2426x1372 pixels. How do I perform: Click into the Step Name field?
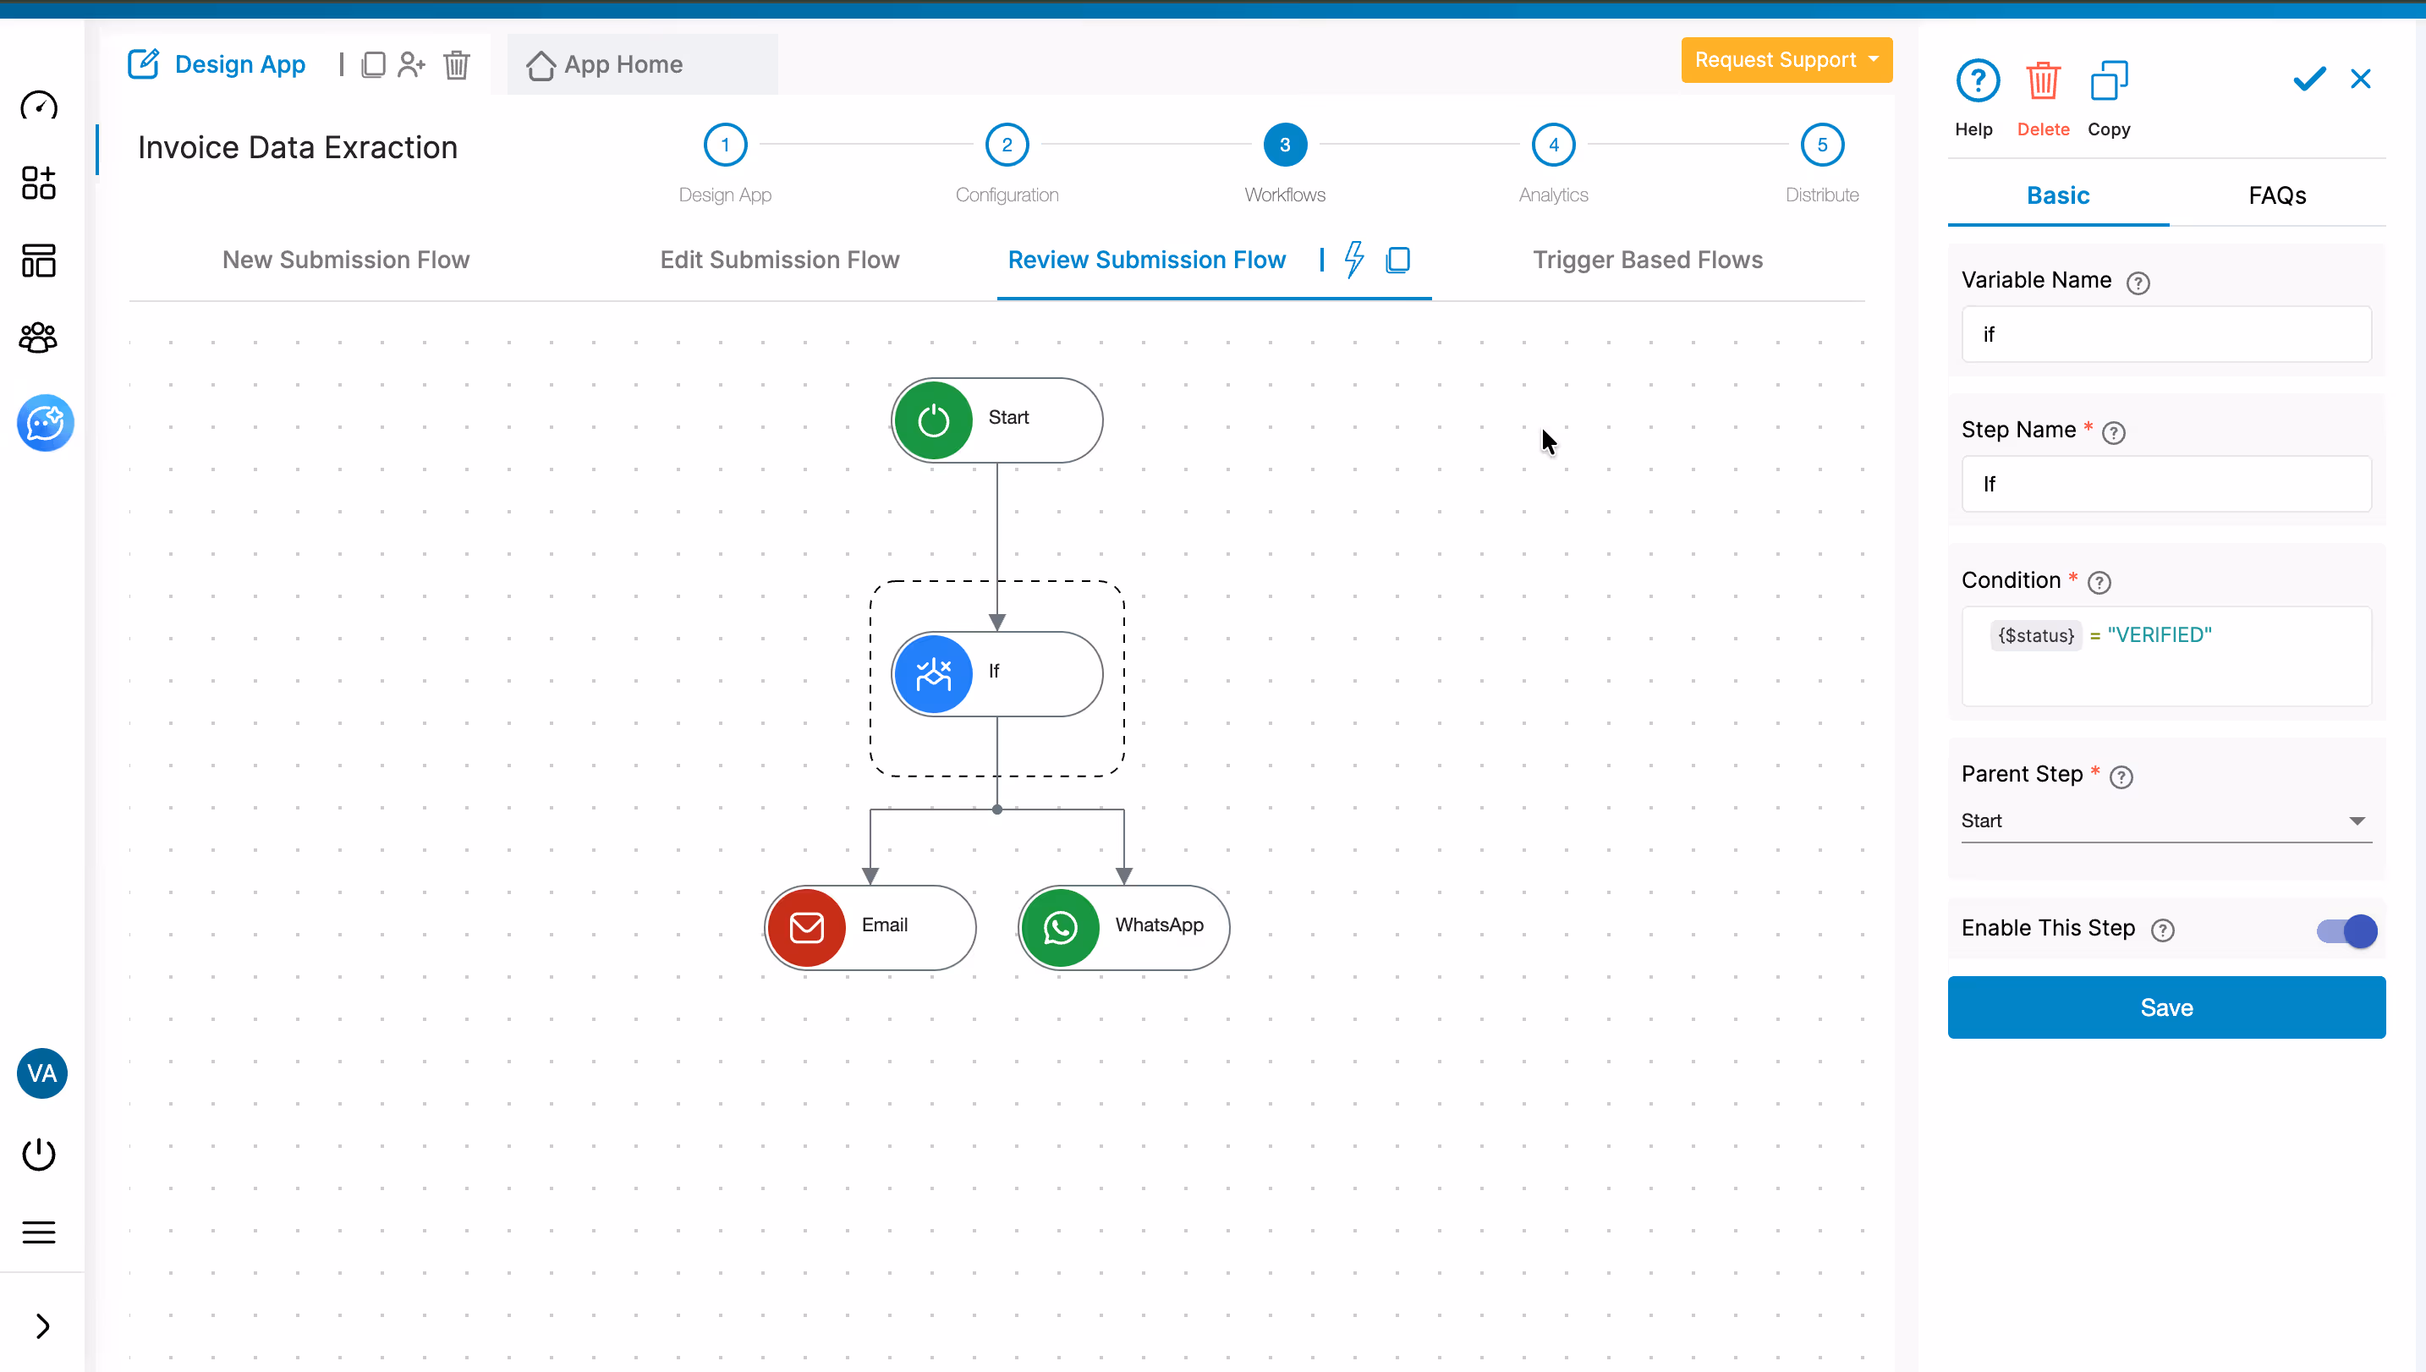[x=2166, y=483]
